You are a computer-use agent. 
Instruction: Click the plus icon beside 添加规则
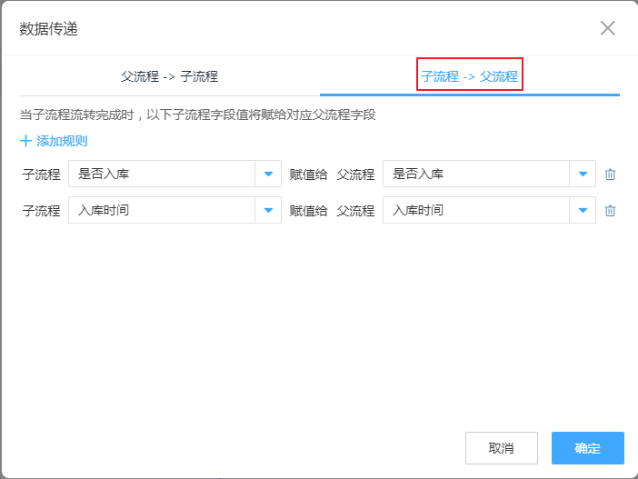tap(25, 141)
